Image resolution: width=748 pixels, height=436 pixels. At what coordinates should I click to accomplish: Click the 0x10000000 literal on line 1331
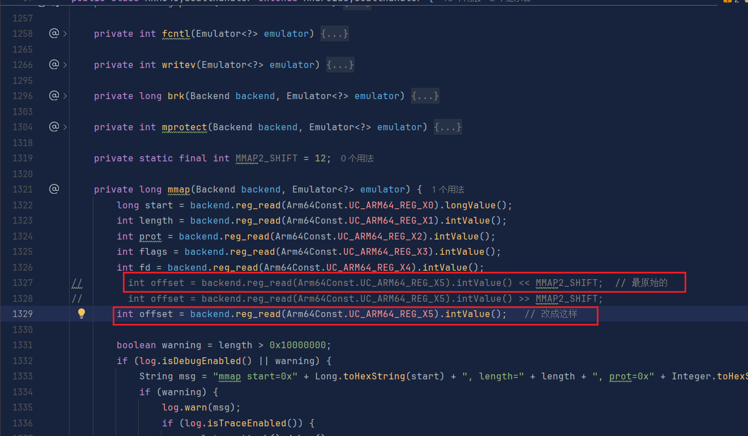[x=298, y=345]
